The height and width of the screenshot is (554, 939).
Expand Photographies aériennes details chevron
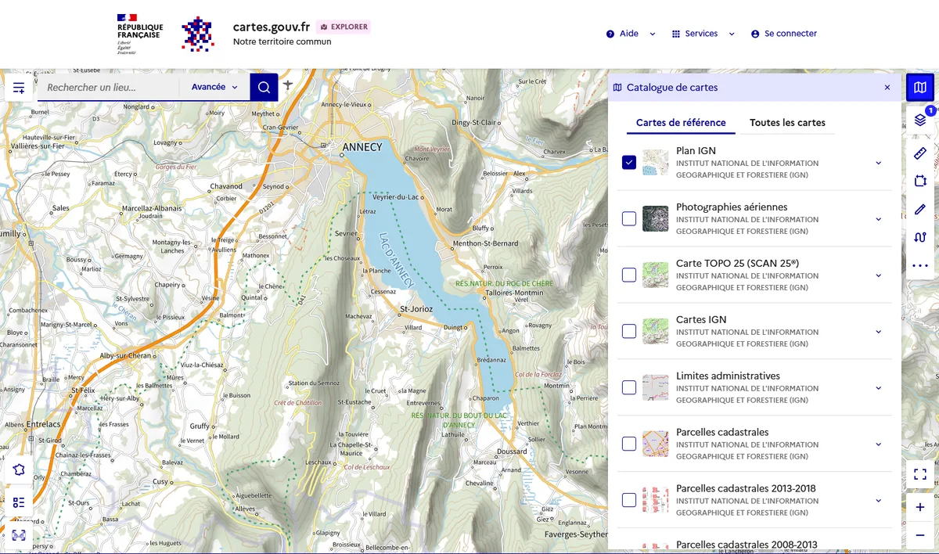(878, 219)
